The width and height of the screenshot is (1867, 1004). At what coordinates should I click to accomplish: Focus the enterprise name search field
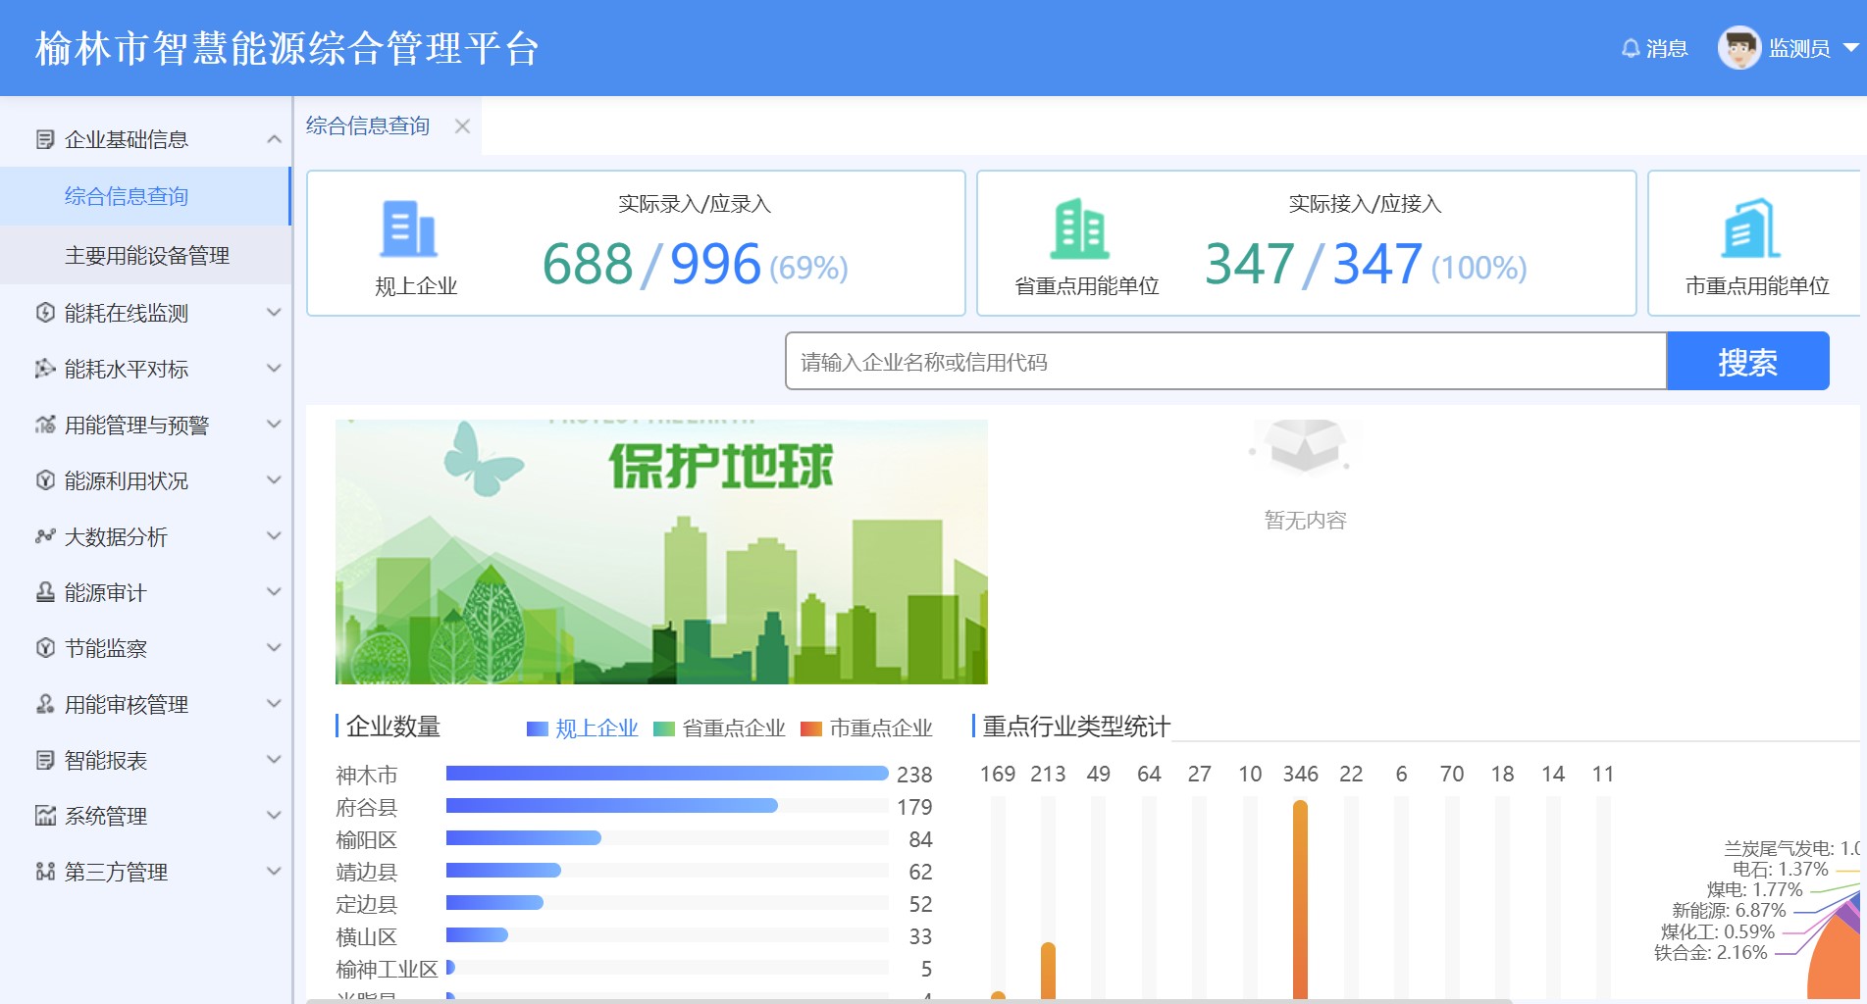coord(1224,362)
